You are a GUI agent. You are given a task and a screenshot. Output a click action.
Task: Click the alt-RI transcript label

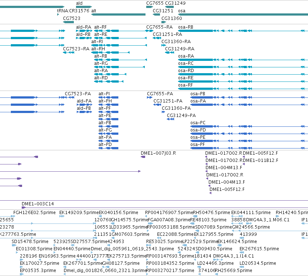[x=97, y=42]
